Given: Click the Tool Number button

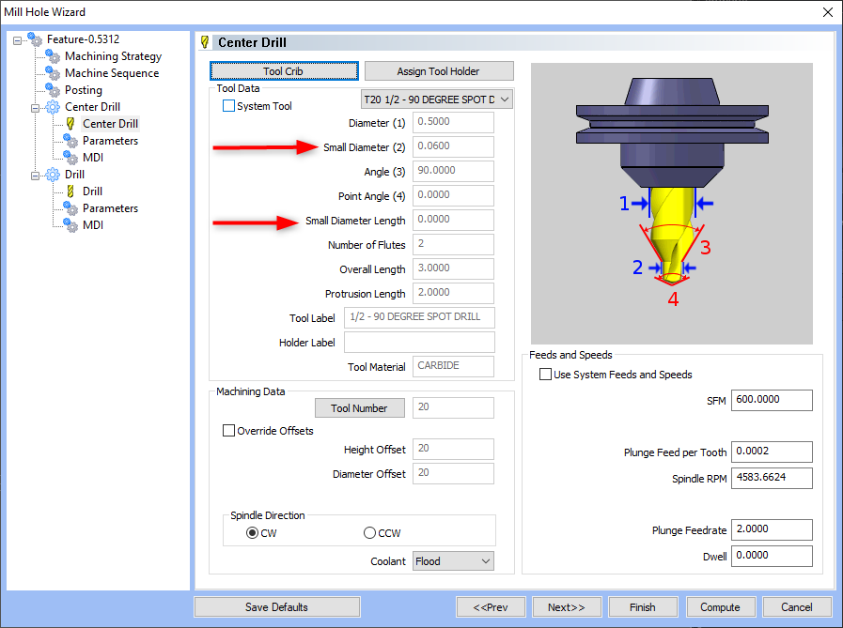Looking at the screenshot, I should tap(360, 408).
